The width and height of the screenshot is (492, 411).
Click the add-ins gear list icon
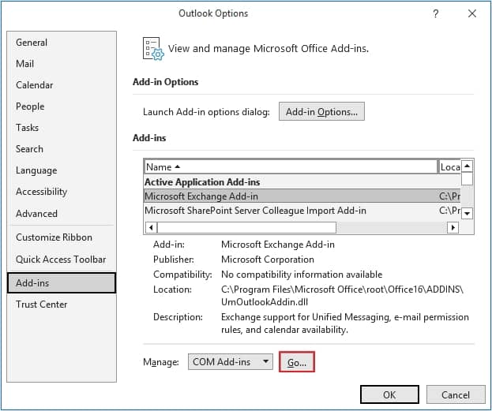(x=153, y=49)
